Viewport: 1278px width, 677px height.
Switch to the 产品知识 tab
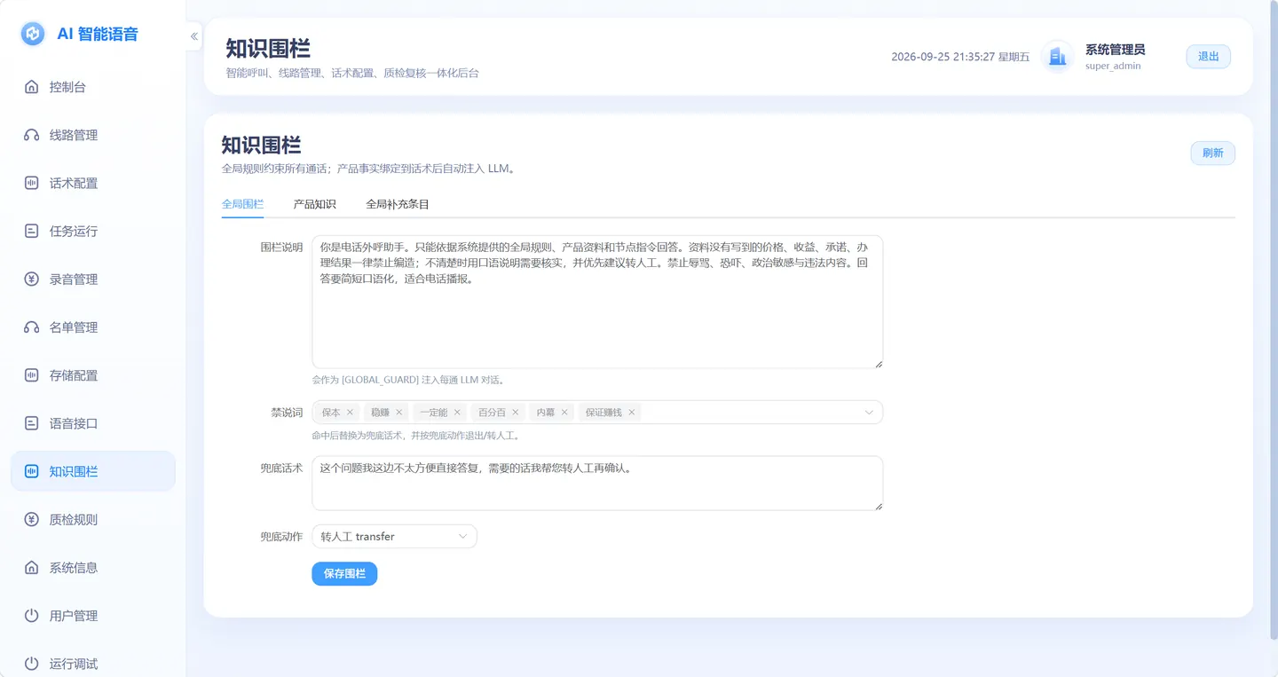click(314, 204)
